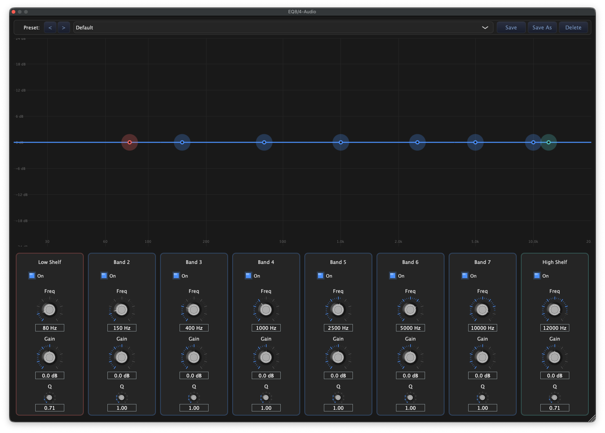This screenshot has height=433, width=605.
Task: Select the red Low Shelf node on the EQ curve
Action: 129,142
